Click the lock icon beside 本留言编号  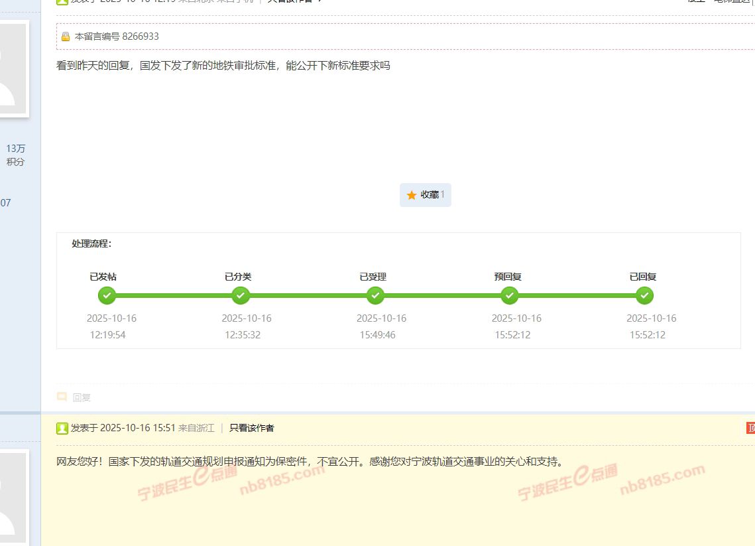coord(66,36)
